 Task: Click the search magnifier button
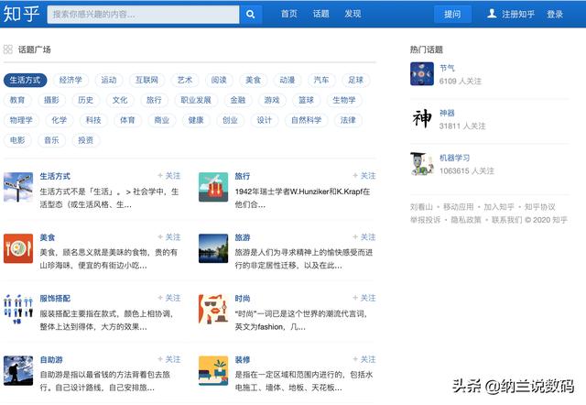(x=250, y=15)
